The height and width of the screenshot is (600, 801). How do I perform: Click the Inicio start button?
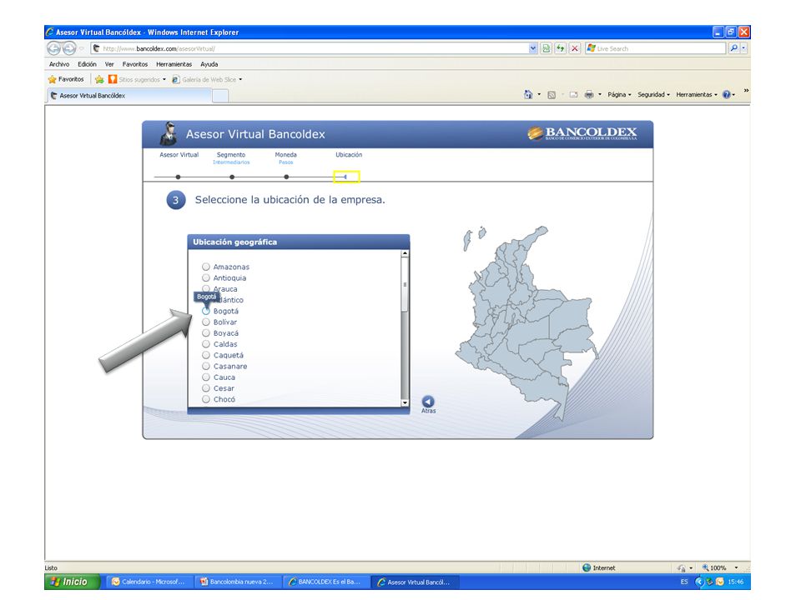(72, 582)
